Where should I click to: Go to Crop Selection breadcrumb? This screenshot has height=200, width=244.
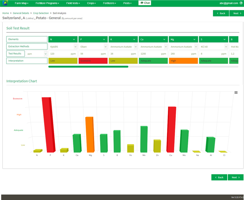41,13
